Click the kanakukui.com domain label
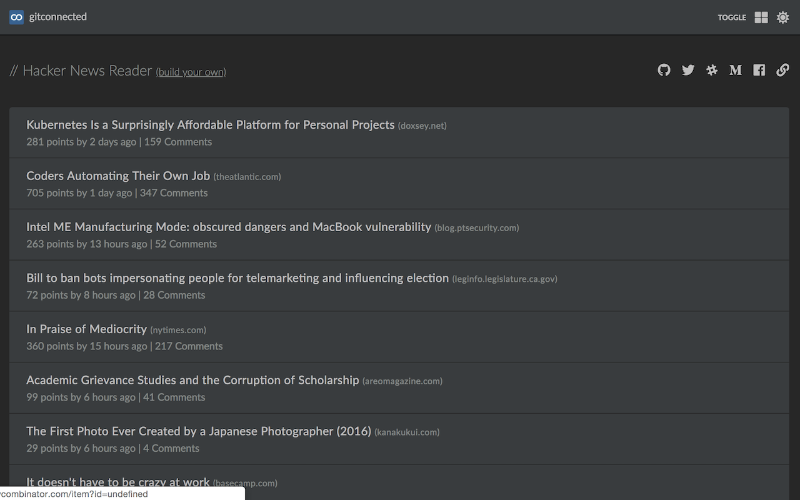The height and width of the screenshot is (500, 800). coord(407,432)
